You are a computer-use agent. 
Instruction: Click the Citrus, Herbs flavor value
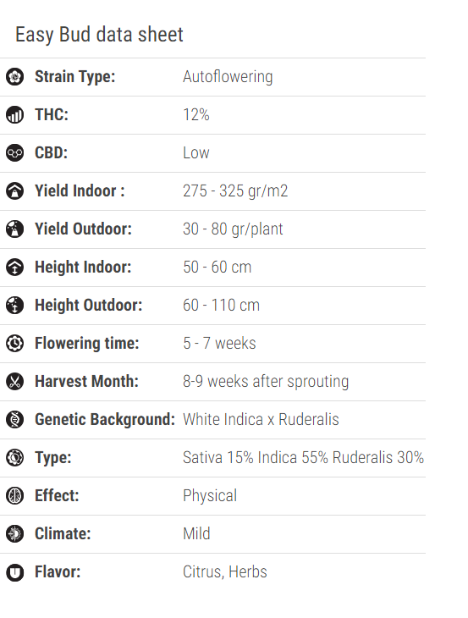(x=225, y=572)
